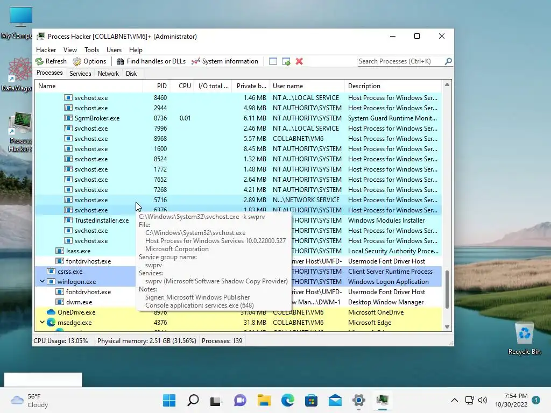Click the Refresh toolbar button
Image resolution: width=551 pixels, height=413 pixels.
click(x=51, y=61)
